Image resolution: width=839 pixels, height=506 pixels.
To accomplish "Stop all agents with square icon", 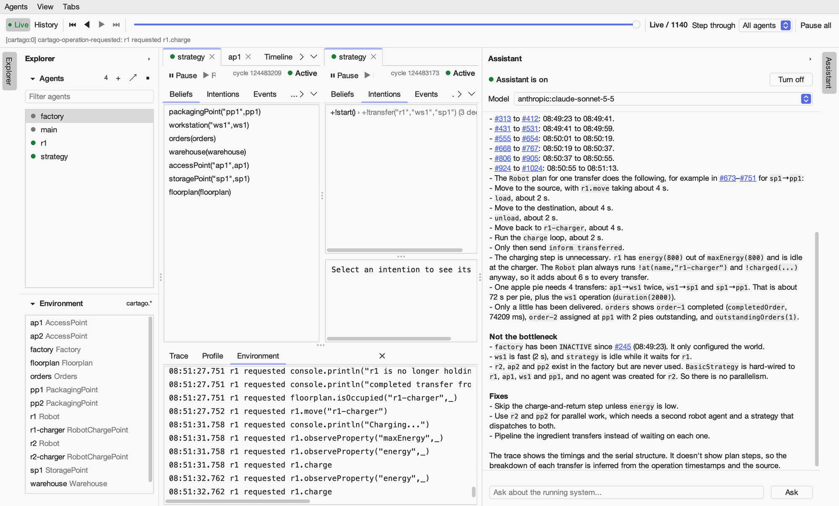I will pos(148,78).
